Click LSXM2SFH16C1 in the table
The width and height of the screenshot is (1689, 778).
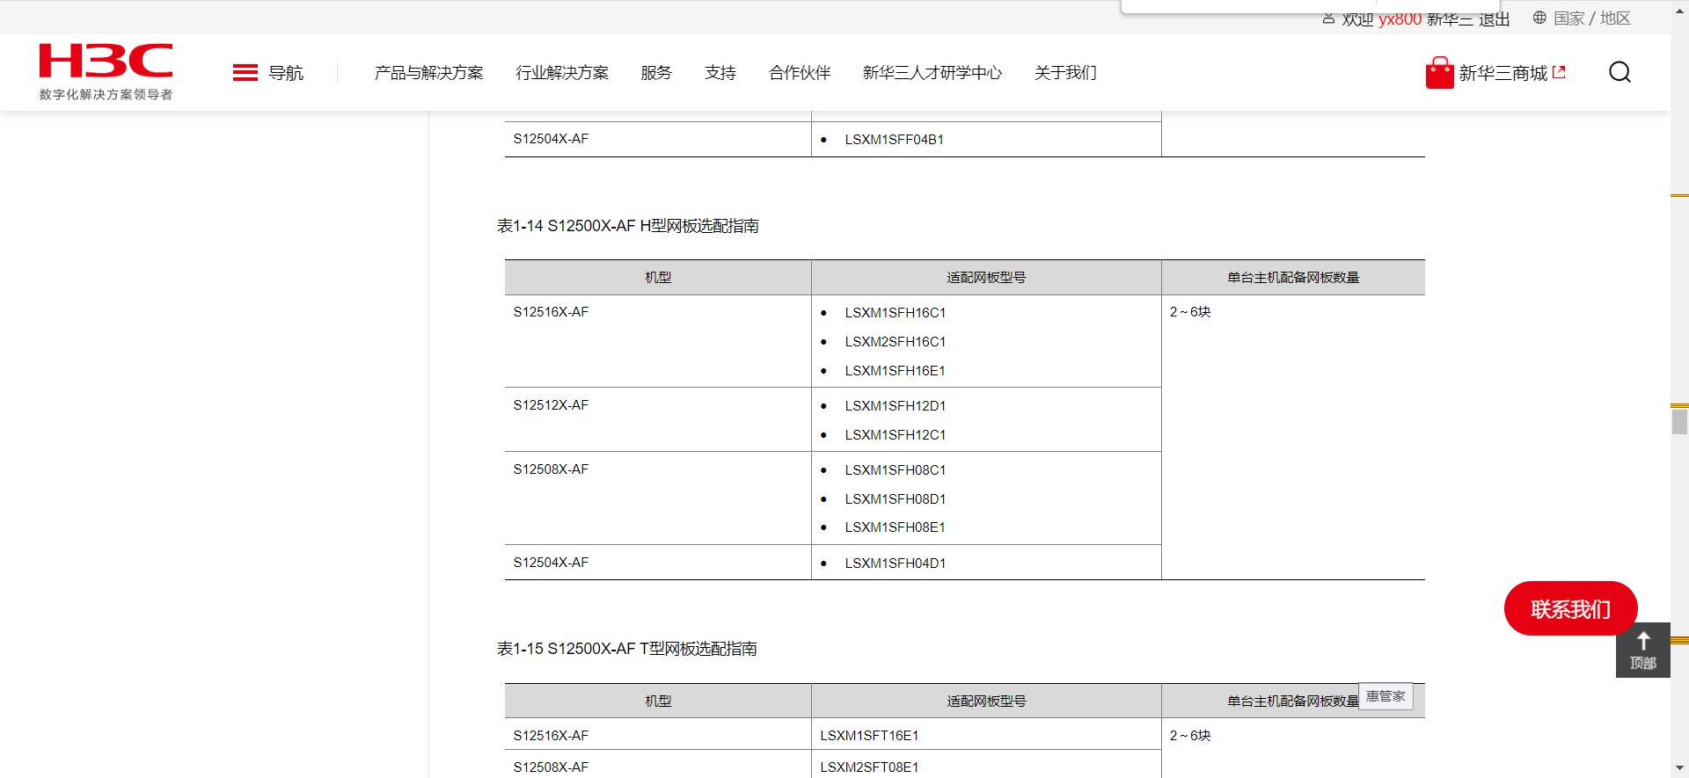tap(896, 342)
